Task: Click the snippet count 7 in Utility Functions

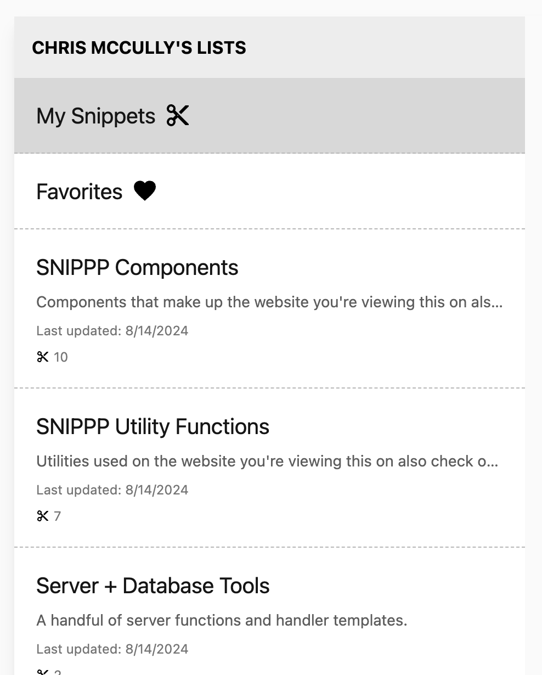Action: click(58, 516)
